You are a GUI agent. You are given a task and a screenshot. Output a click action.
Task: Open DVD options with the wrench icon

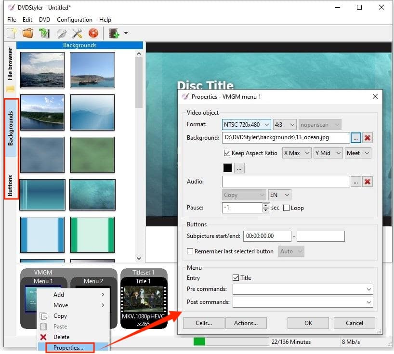coord(61,33)
